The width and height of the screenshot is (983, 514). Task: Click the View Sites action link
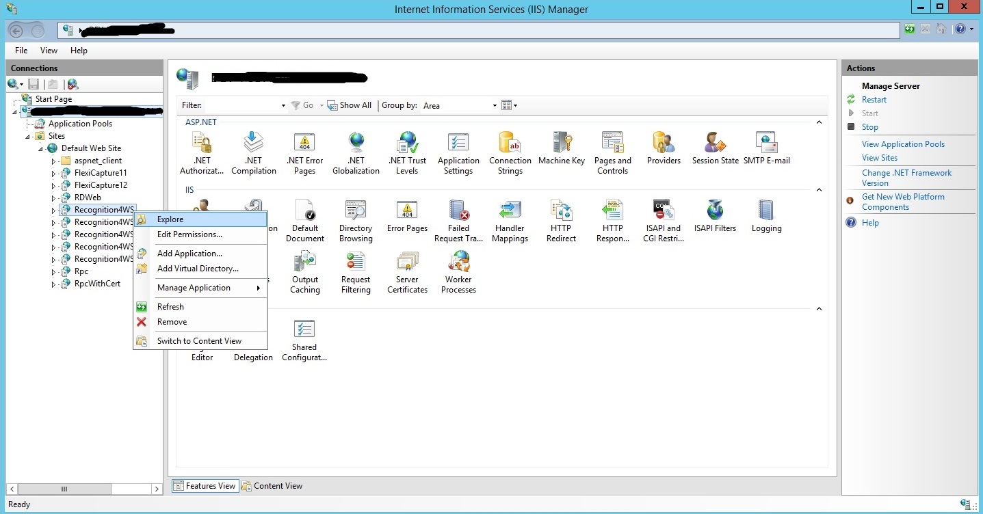pos(880,158)
